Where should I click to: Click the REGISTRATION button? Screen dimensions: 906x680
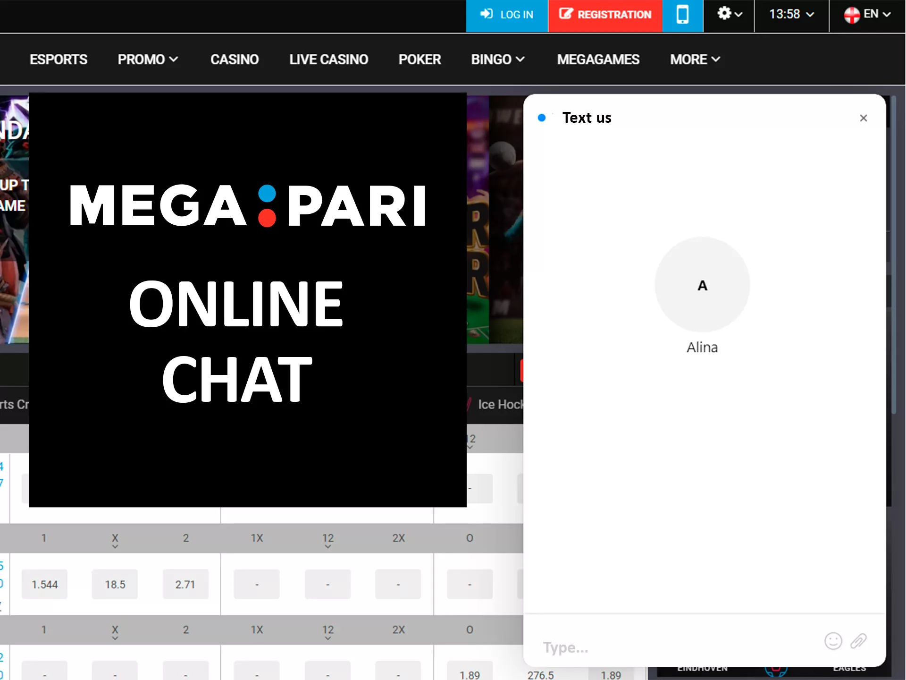point(605,16)
